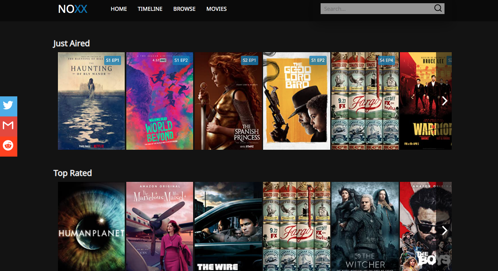This screenshot has width=498, height=271.
Task: Advance the Just Aired carousel with right arrow
Action: (x=444, y=101)
